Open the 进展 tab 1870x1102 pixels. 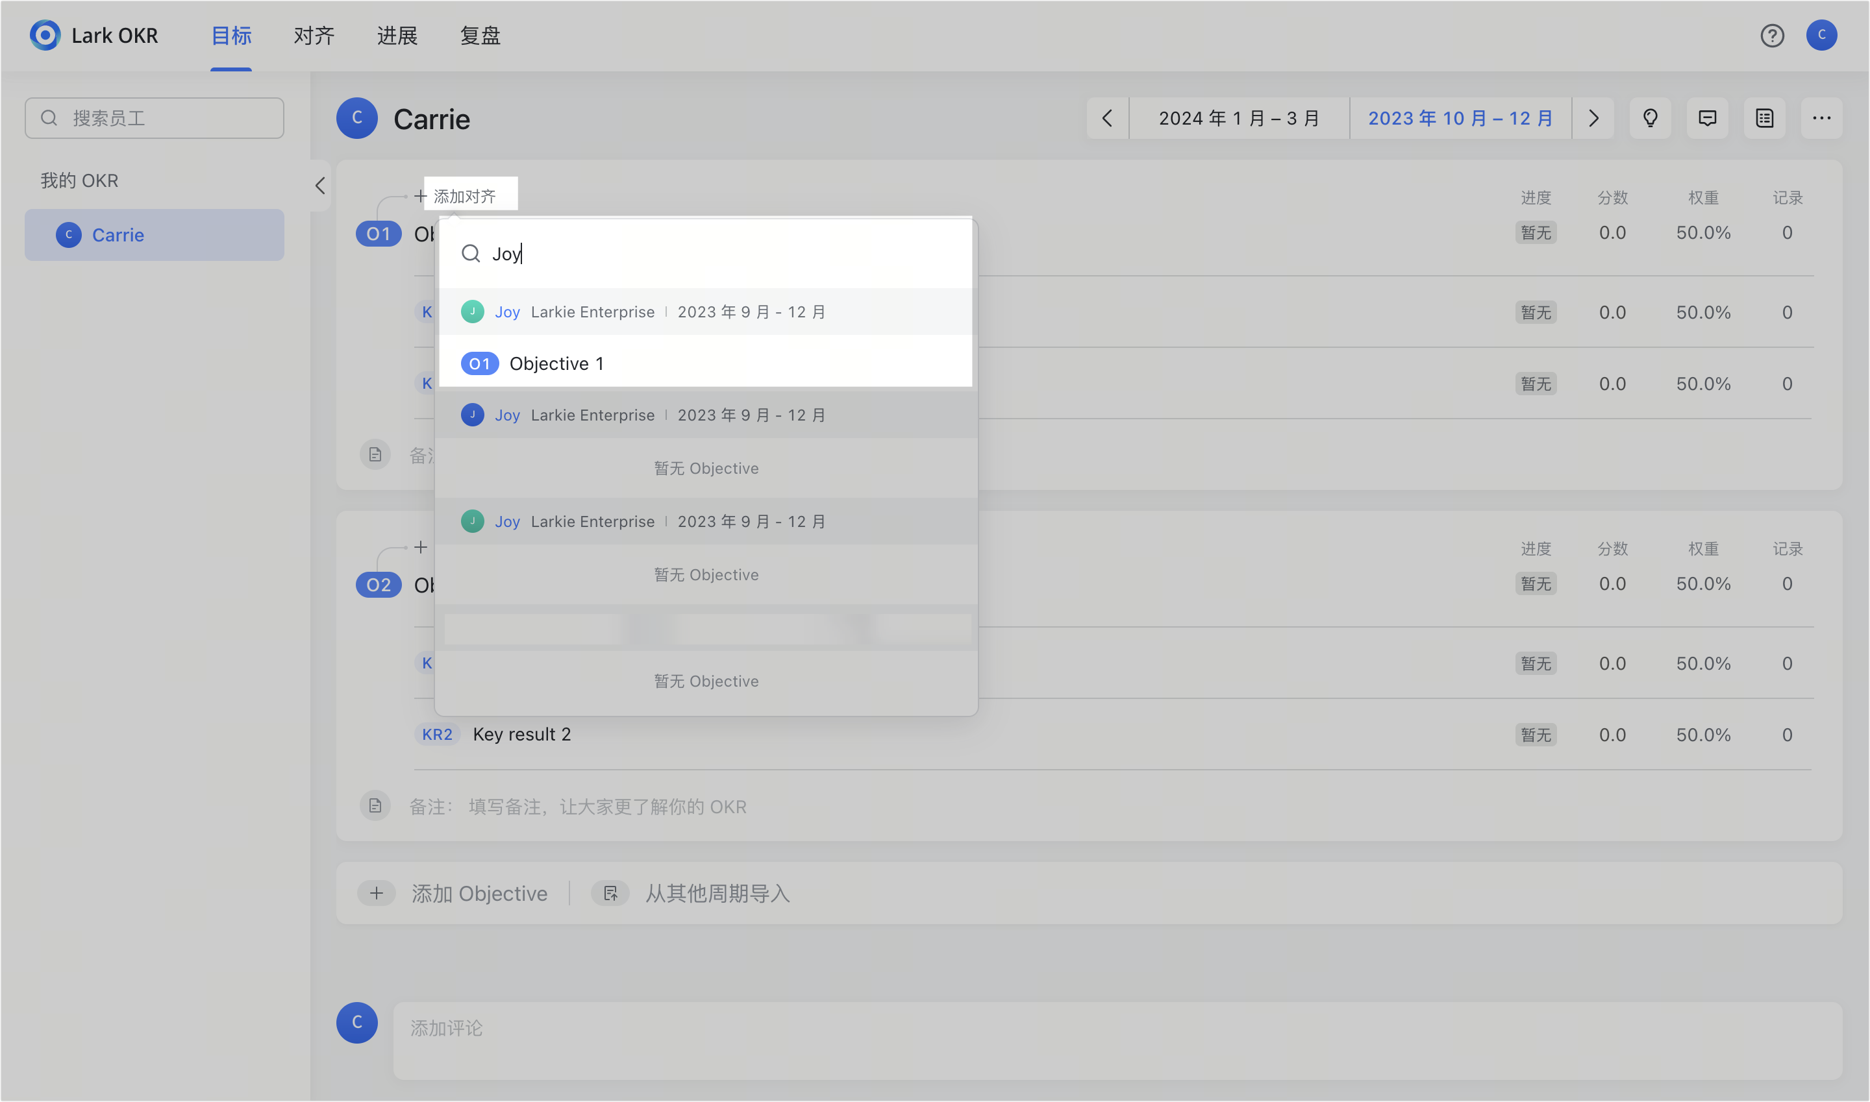(x=397, y=36)
